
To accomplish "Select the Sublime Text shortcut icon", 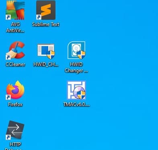I will [x=46, y=10].
